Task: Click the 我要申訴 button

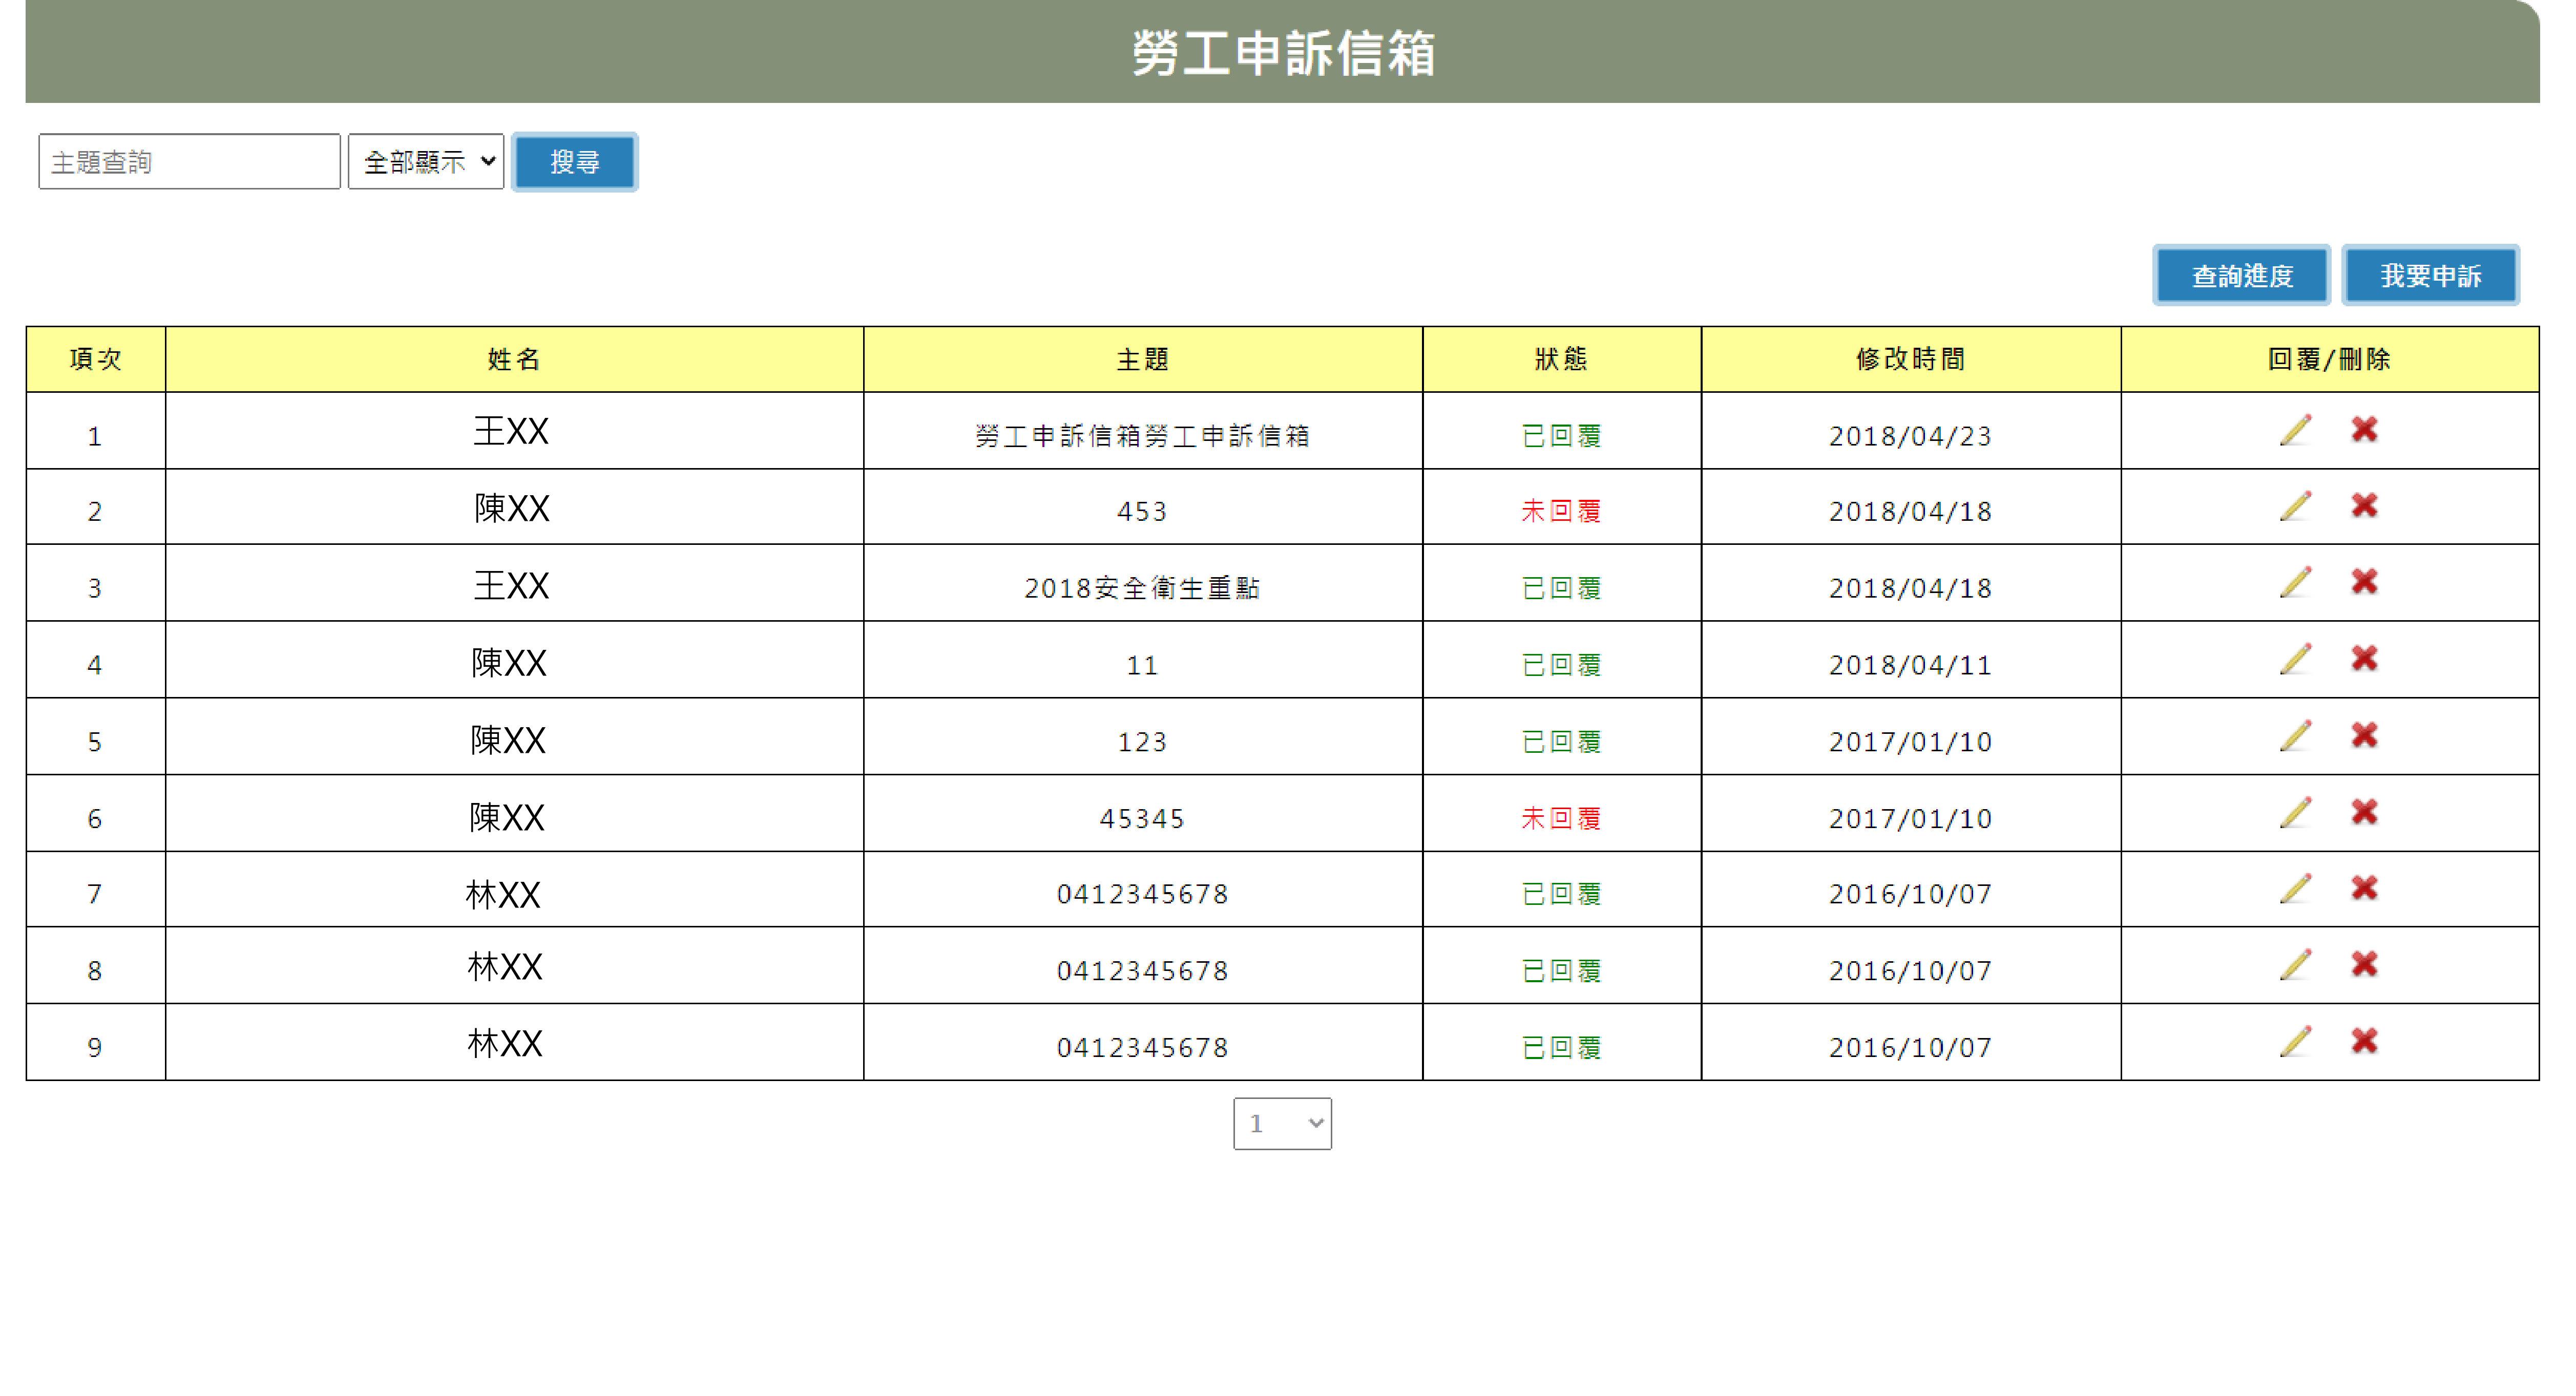Action: (x=2430, y=275)
